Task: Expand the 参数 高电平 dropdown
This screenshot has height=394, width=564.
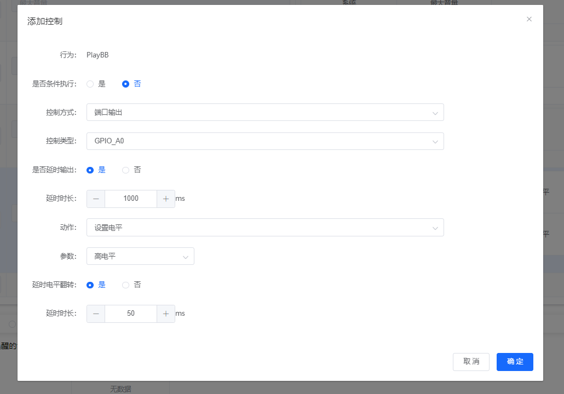Action: tap(140, 256)
